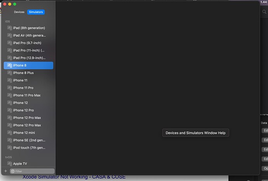The height and width of the screenshot is (181, 268).
Task: Click the iPad (8th generation) simulator icon
Action: [10, 28]
